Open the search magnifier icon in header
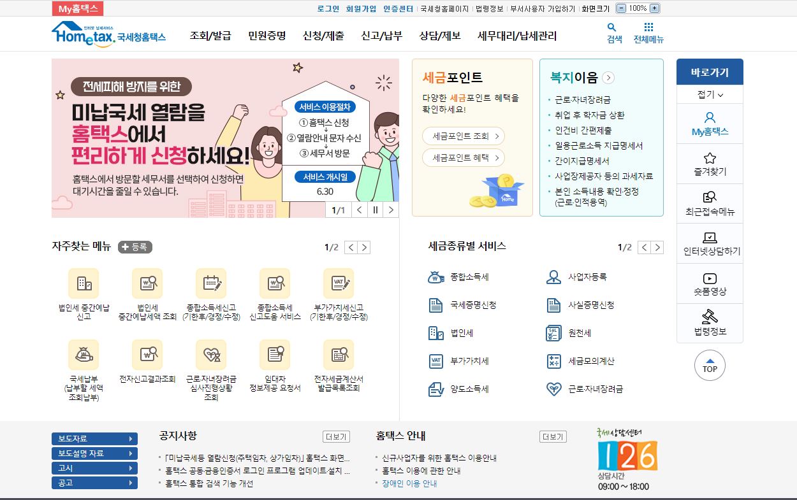This screenshot has width=797, height=500. pyautogui.click(x=611, y=28)
